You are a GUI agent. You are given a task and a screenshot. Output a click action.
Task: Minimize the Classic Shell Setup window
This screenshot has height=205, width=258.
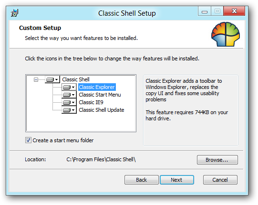tap(205, 11)
